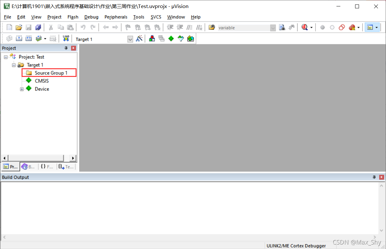Click the Insert/Remove Breakpoint red dot
This screenshot has height=249, width=386.
322,28
